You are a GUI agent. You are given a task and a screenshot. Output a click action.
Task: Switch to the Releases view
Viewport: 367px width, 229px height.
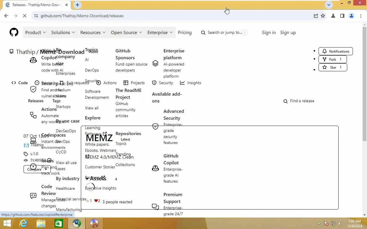tap(36, 101)
